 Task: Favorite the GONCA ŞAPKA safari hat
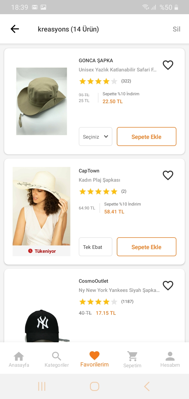pos(168,65)
